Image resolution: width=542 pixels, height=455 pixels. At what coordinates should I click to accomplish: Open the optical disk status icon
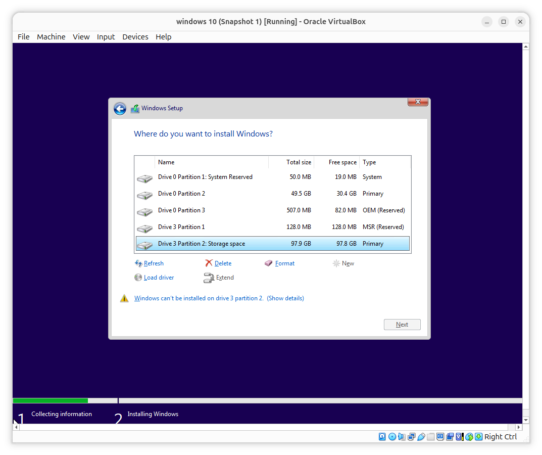[392, 437]
